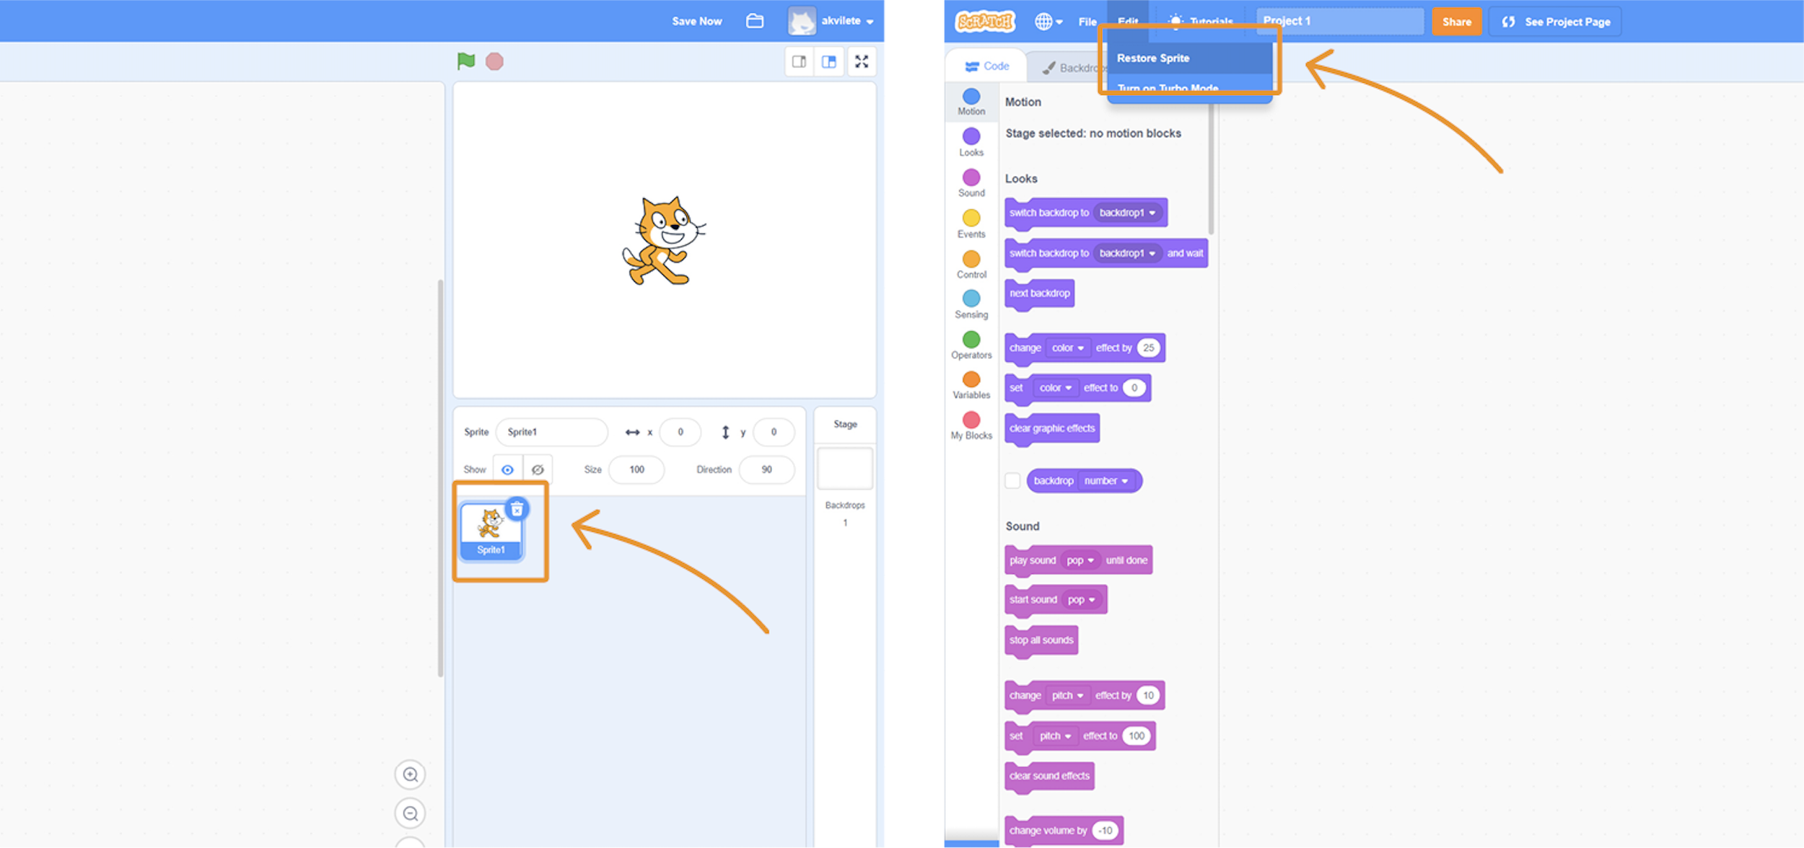The height and width of the screenshot is (848, 1804).
Task: Open the pop dropdown in start sound block
Action: (1081, 600)
